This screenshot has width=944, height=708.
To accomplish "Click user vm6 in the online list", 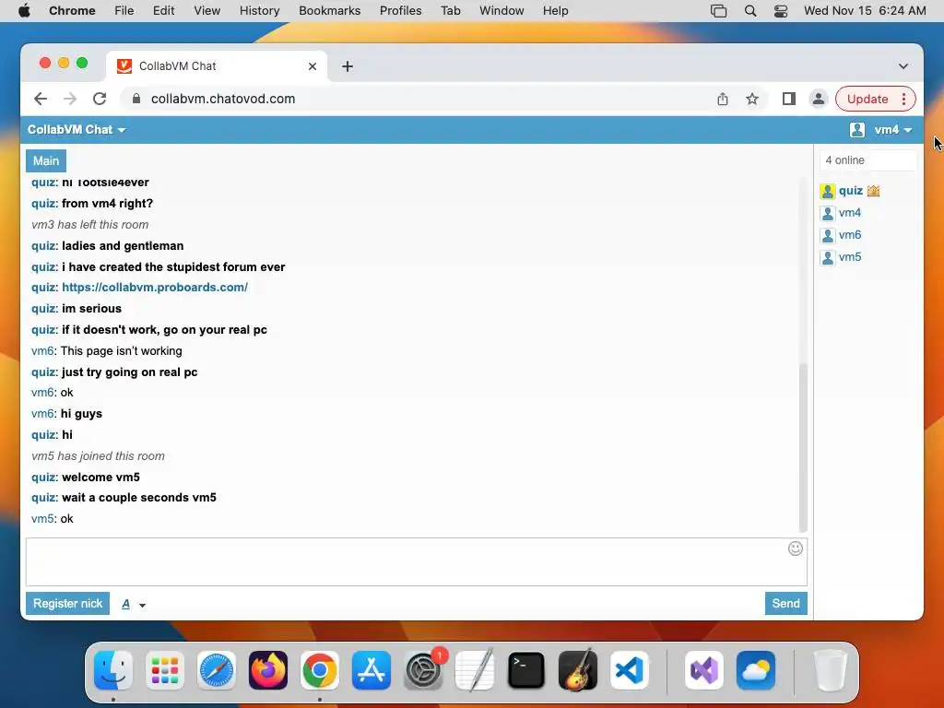I will pos(849,235).
